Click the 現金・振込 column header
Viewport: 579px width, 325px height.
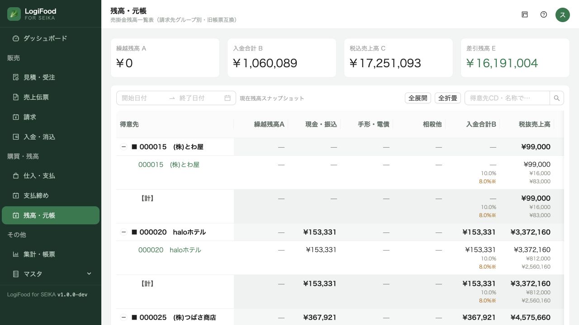(x=314, y=124)
